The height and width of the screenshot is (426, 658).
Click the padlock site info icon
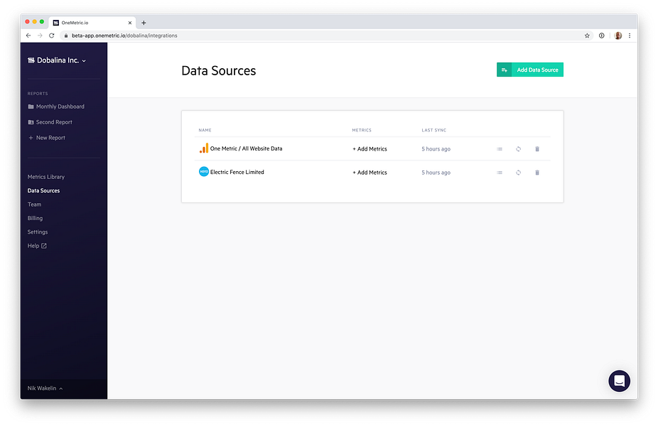click(x=66, y=35)
